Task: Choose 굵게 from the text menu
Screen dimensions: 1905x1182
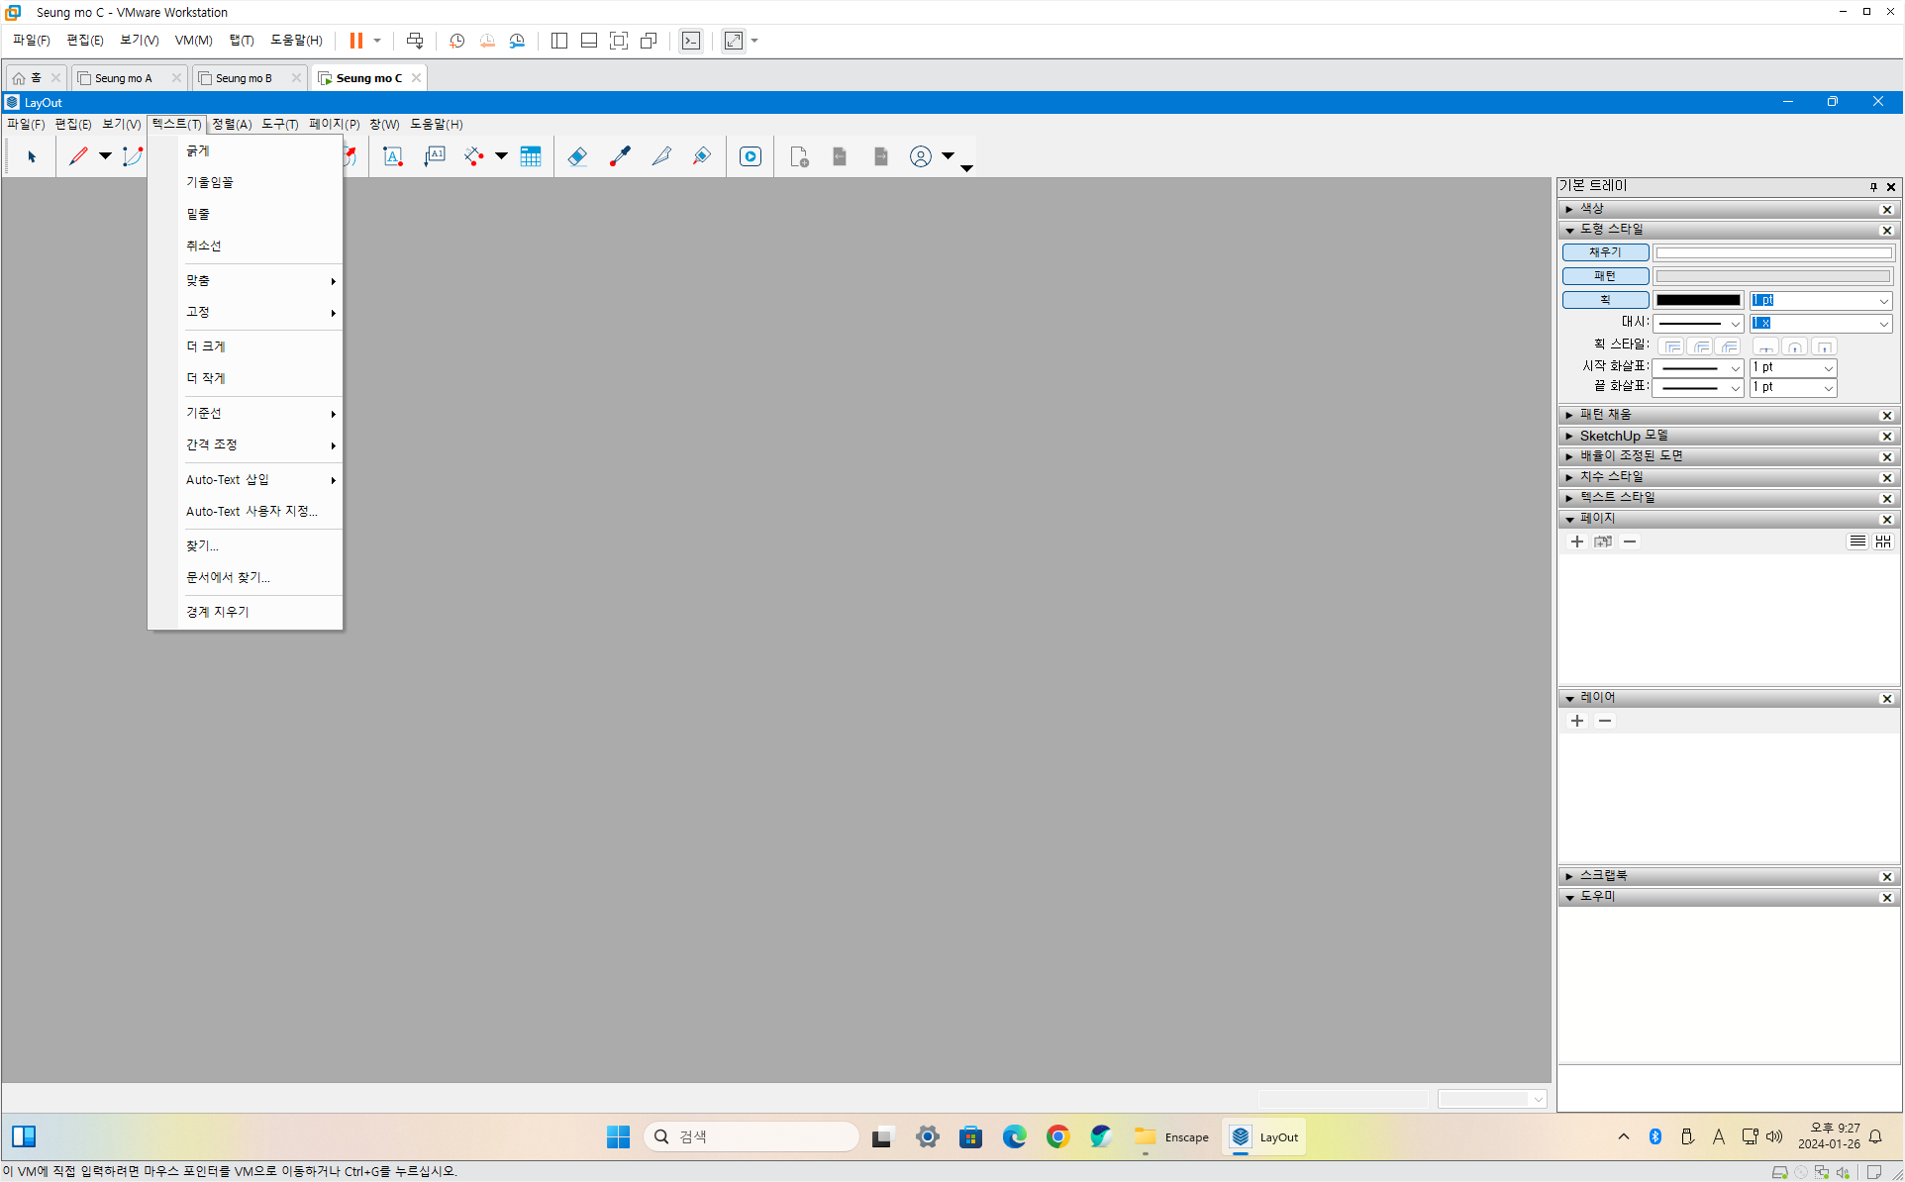Action: (x=198, y=150)
